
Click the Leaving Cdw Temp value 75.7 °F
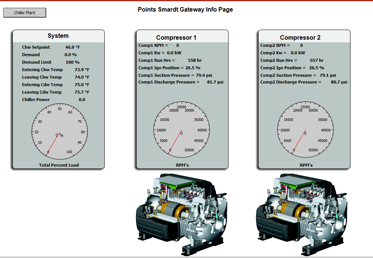(82, 92)
